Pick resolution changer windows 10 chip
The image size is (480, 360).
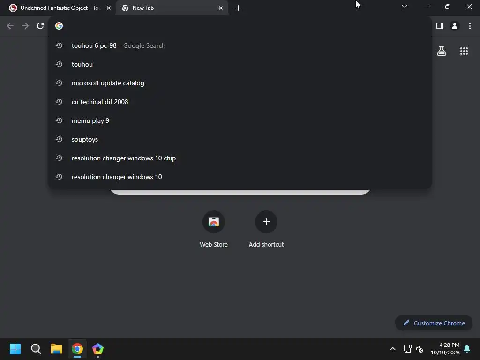(x=240, y=158)
